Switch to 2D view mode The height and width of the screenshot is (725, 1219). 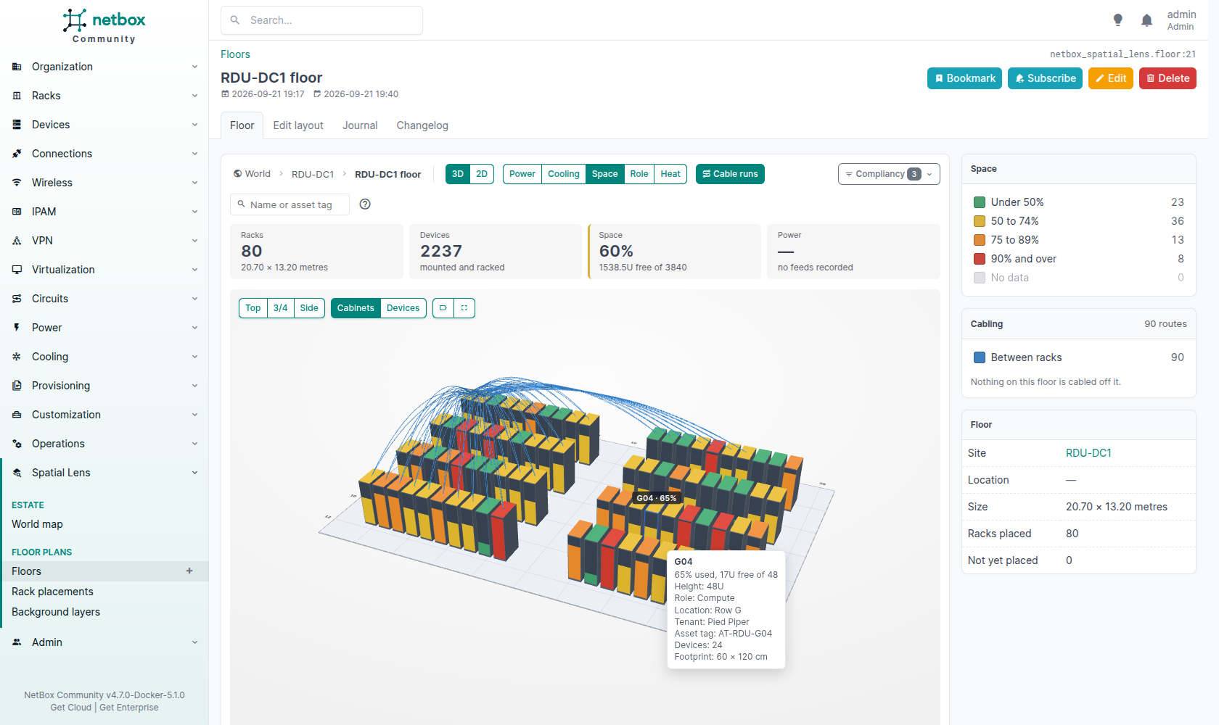pos(482,174)
